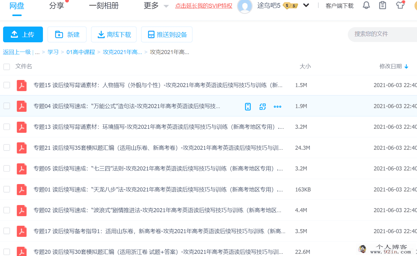Open the clipboard task list icon

(x=383, y=5)
